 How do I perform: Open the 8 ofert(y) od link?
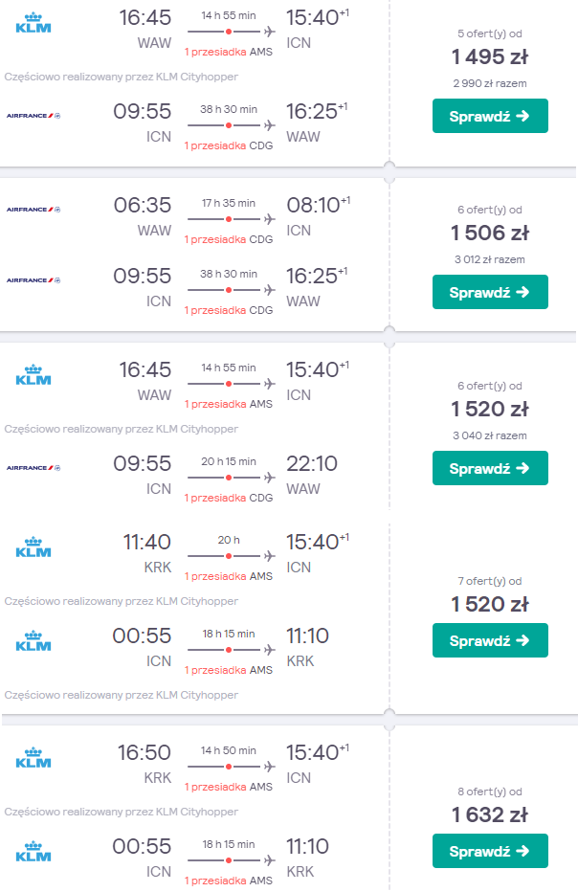pyautogui.click(x=489, y=792)
